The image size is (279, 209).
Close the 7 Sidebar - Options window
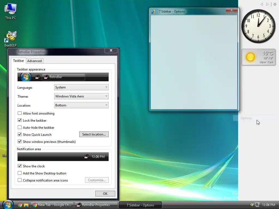coord(232,10)
